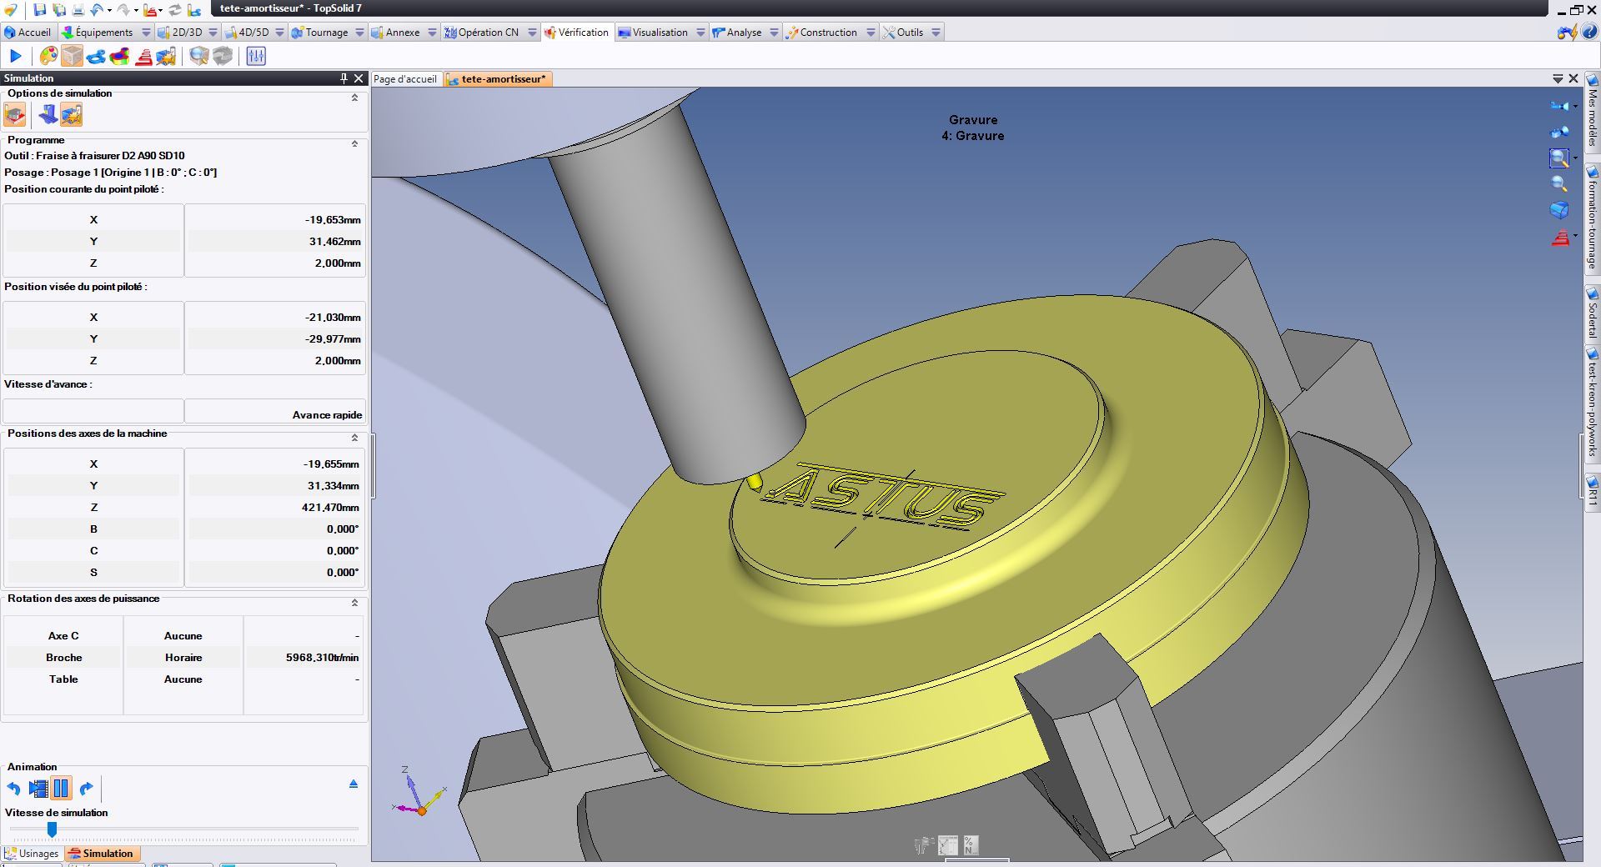Click the print icon in quick access bar
The height and width of the screenshot is (867, 1601).
click(x=78, y=10)
